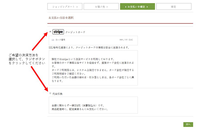Click the card icon in the number field
Image resolution: width=198 pixels, height=130 pixels.
tap(53, 40)
